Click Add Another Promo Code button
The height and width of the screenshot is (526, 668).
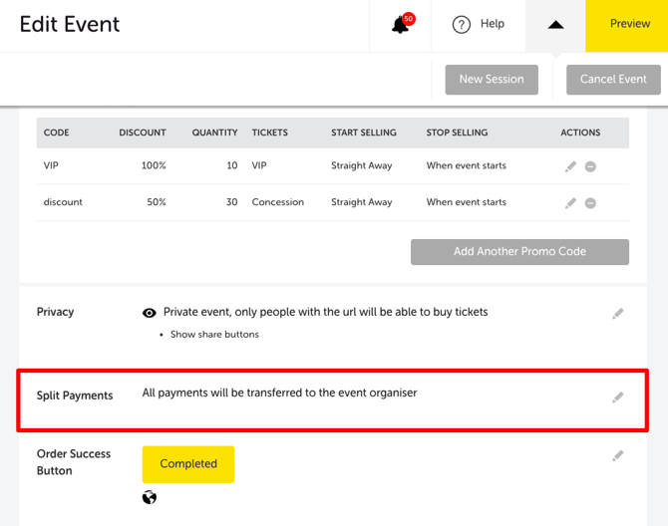click(x=519, y=252)
